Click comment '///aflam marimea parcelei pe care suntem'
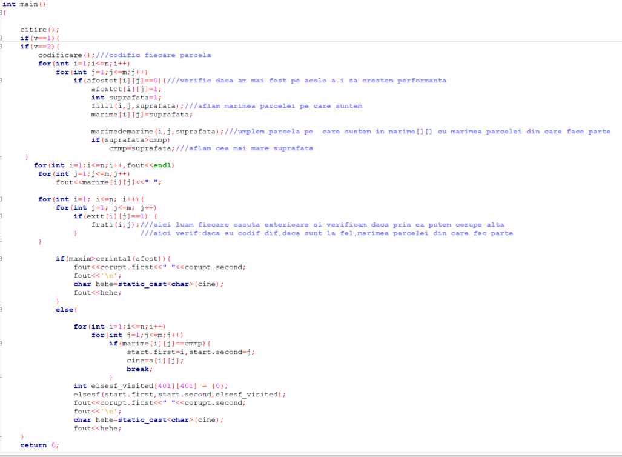Viewport: 622px width, 457px height. coord(273,106)
